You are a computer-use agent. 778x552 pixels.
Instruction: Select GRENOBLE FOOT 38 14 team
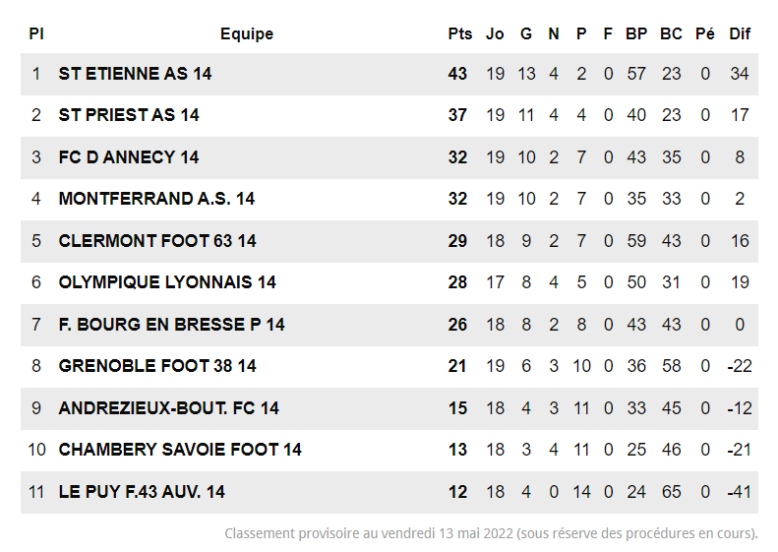[x=157, y=366]
